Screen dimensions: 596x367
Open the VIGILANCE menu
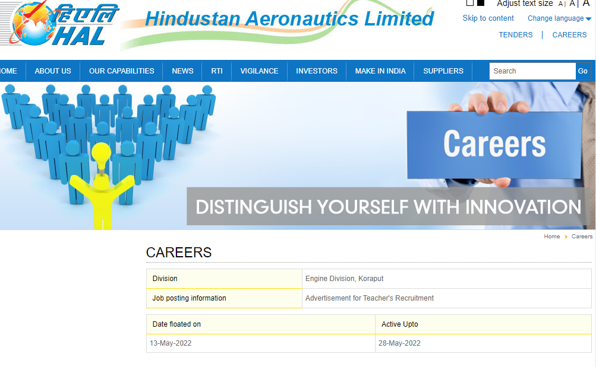(x=259, y=71)
